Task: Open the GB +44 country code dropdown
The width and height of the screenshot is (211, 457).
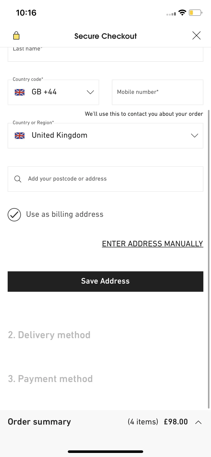Action: click(x=54, y=92)
